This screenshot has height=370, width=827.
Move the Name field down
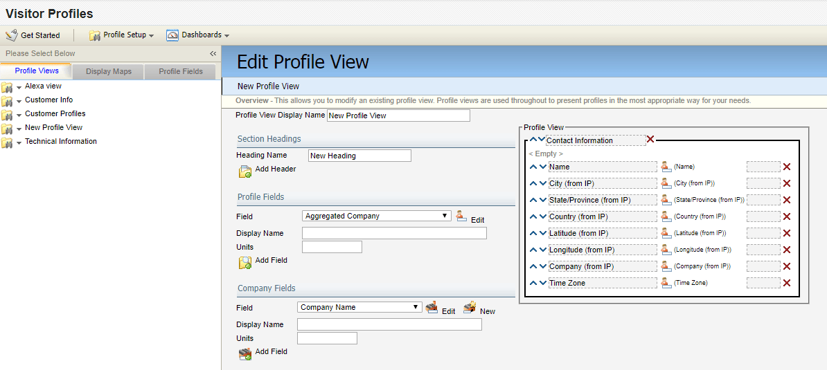click(543, 167)
